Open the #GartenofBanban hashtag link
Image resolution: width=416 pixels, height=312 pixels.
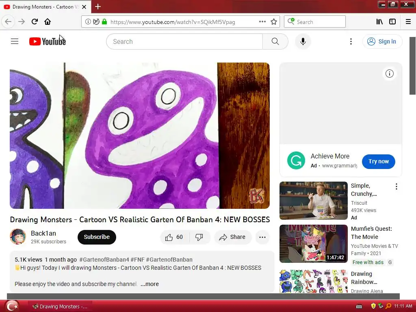click(169, 260)
